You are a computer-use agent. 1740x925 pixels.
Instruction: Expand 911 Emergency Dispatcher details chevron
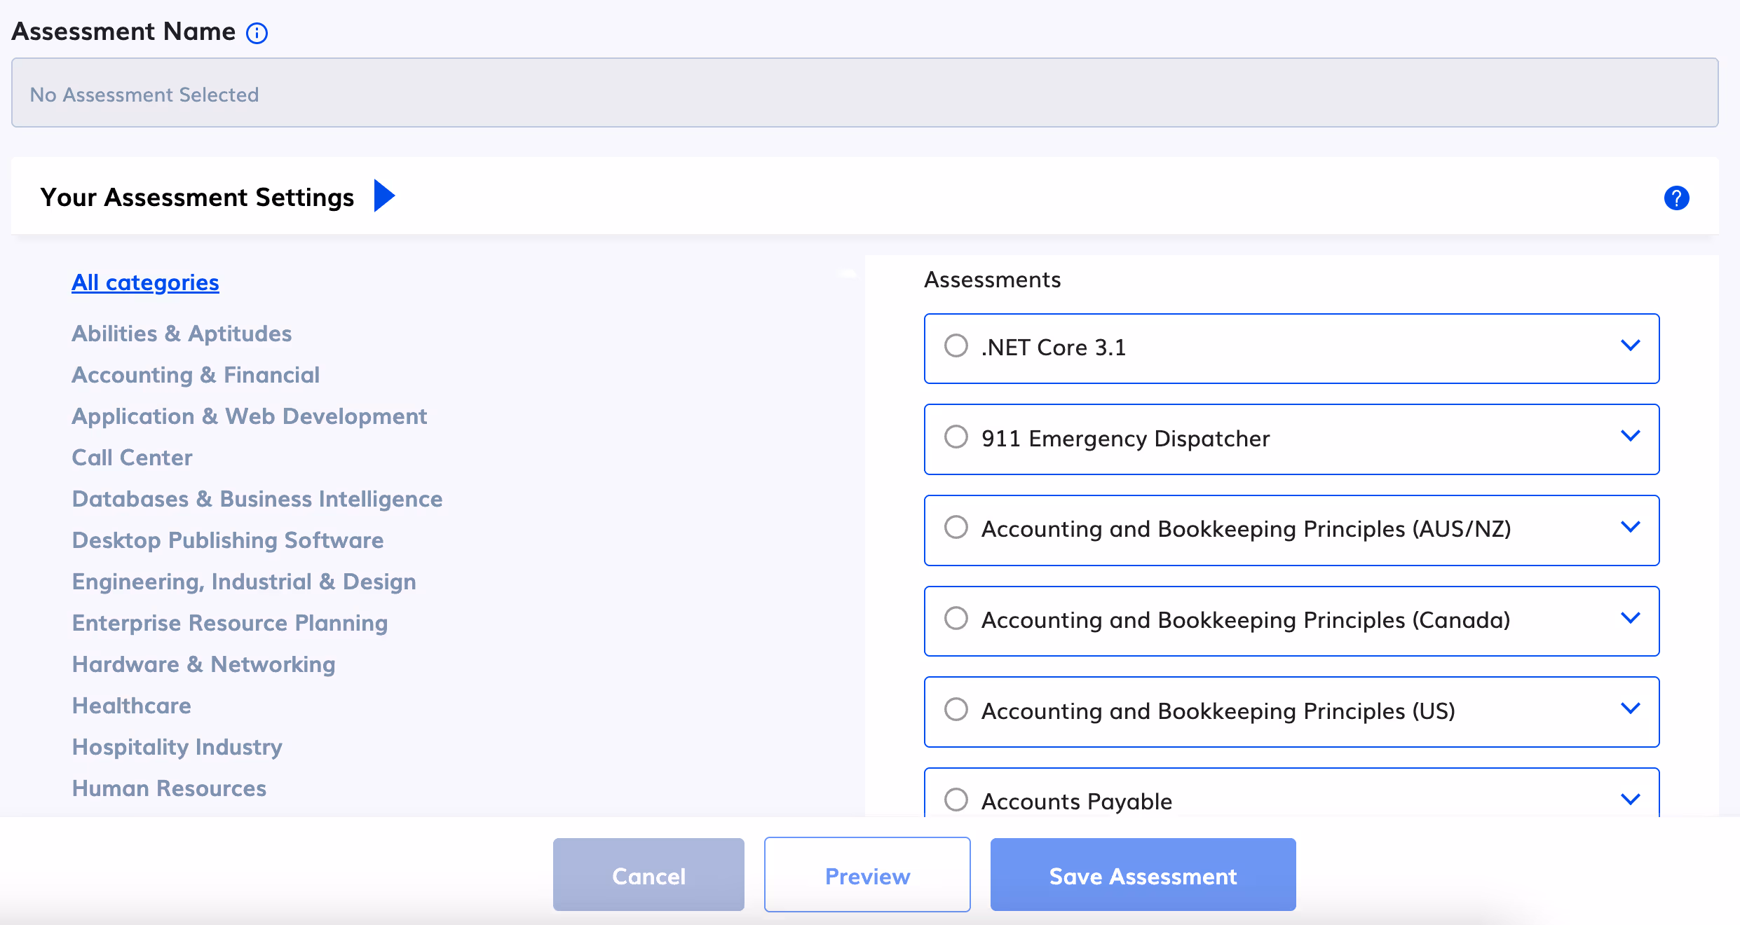pos(1631,436)
